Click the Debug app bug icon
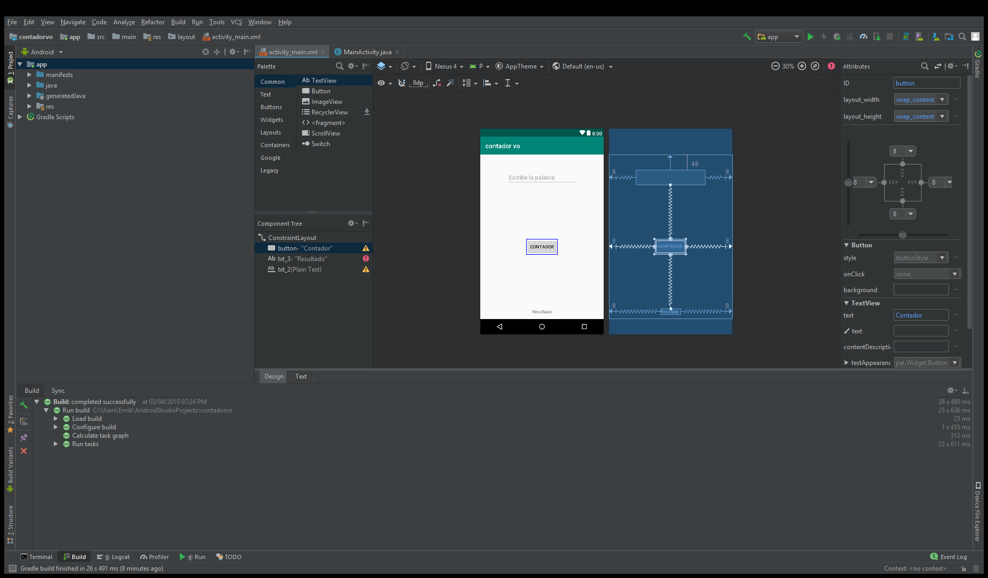The image size is (988, 578). click(837, 36)
